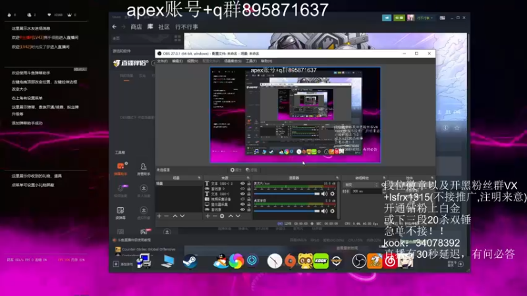The image size is (527, 296).
Task: Open scene transition type dropdown
Action: coord(361,185)
